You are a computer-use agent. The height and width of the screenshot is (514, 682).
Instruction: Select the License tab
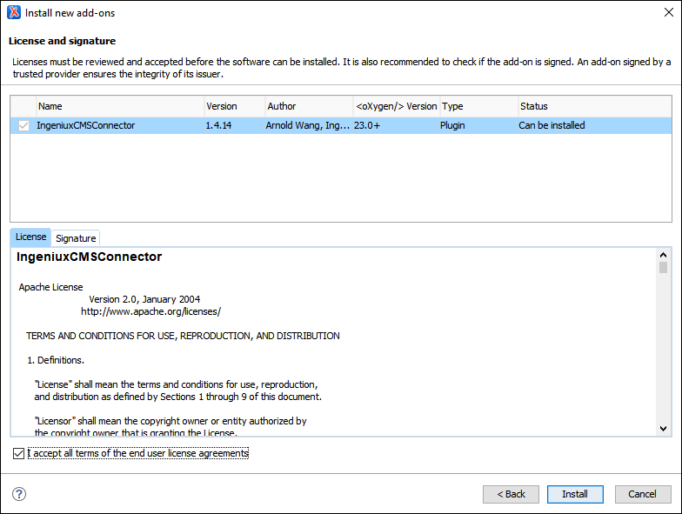pos(30,237)
